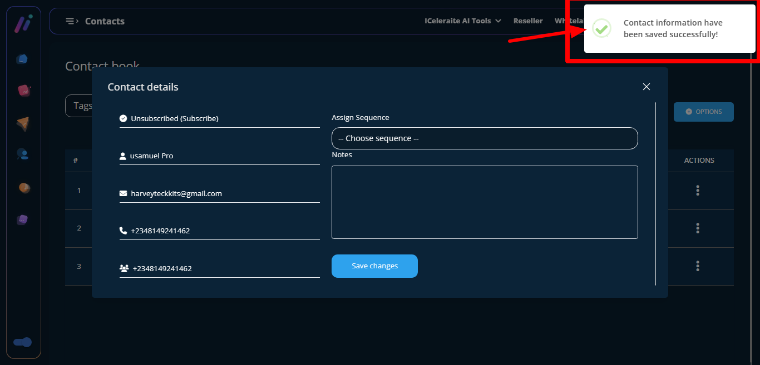Open the pink chart icon in sidebar

click(23, 90)
